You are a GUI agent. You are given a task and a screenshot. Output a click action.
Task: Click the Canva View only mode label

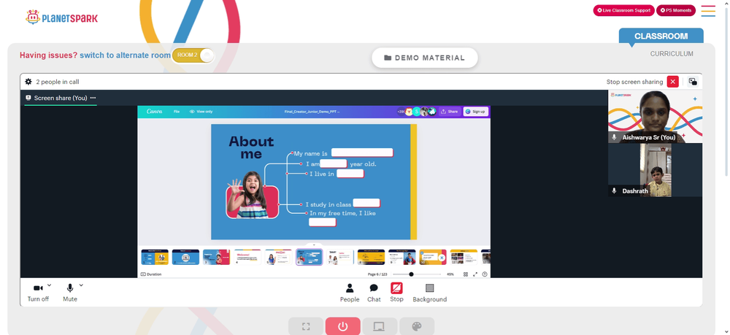tap(201, 112)
